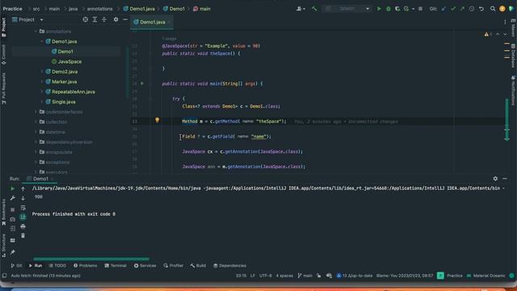Open Search Everywhere magnifier icon

click(493, 9)
